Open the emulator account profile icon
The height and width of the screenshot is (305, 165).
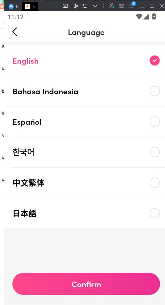click(x=111, y=6)
